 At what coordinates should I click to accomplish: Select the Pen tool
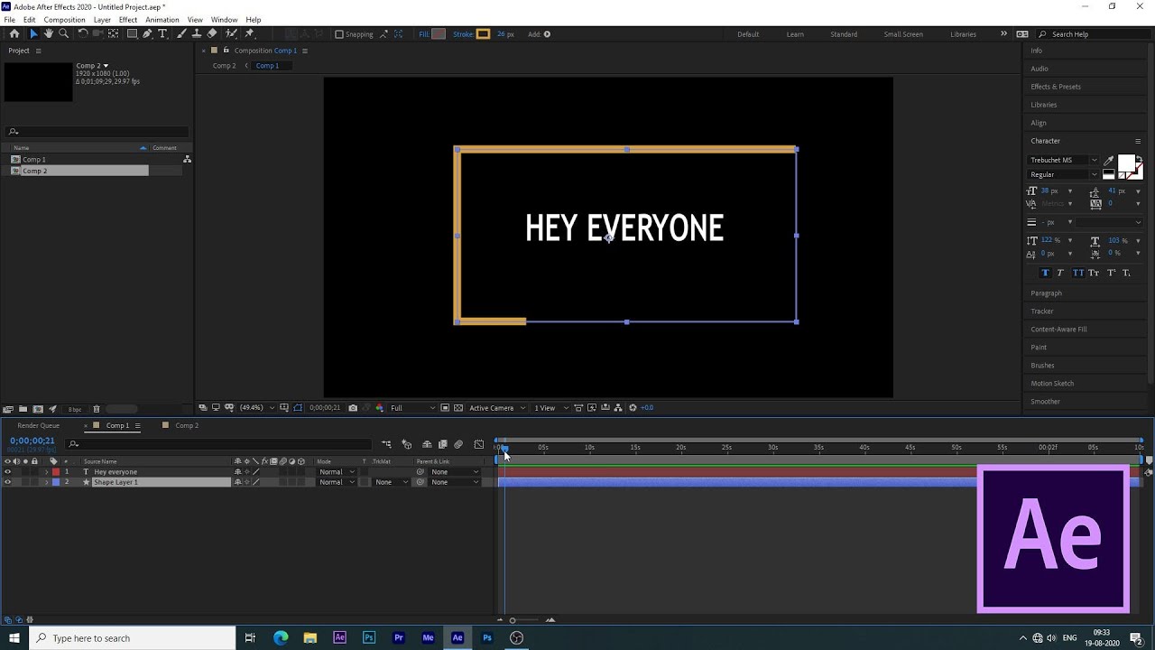click(147, 34)
